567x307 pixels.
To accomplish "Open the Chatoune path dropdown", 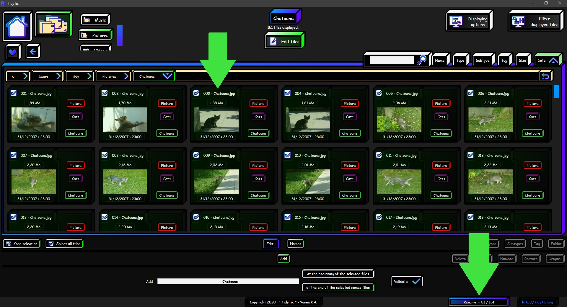I will [x=154, y=76].
